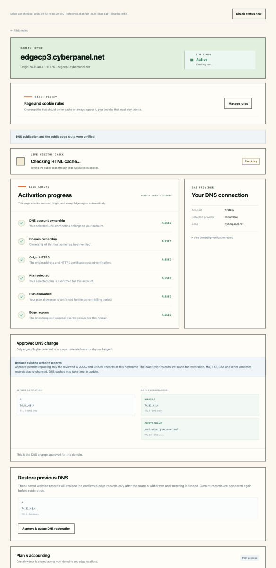Click the DELETE A approved change card
Screen dimensions: 276x568
pyautogui.click(x=200, y=405)
